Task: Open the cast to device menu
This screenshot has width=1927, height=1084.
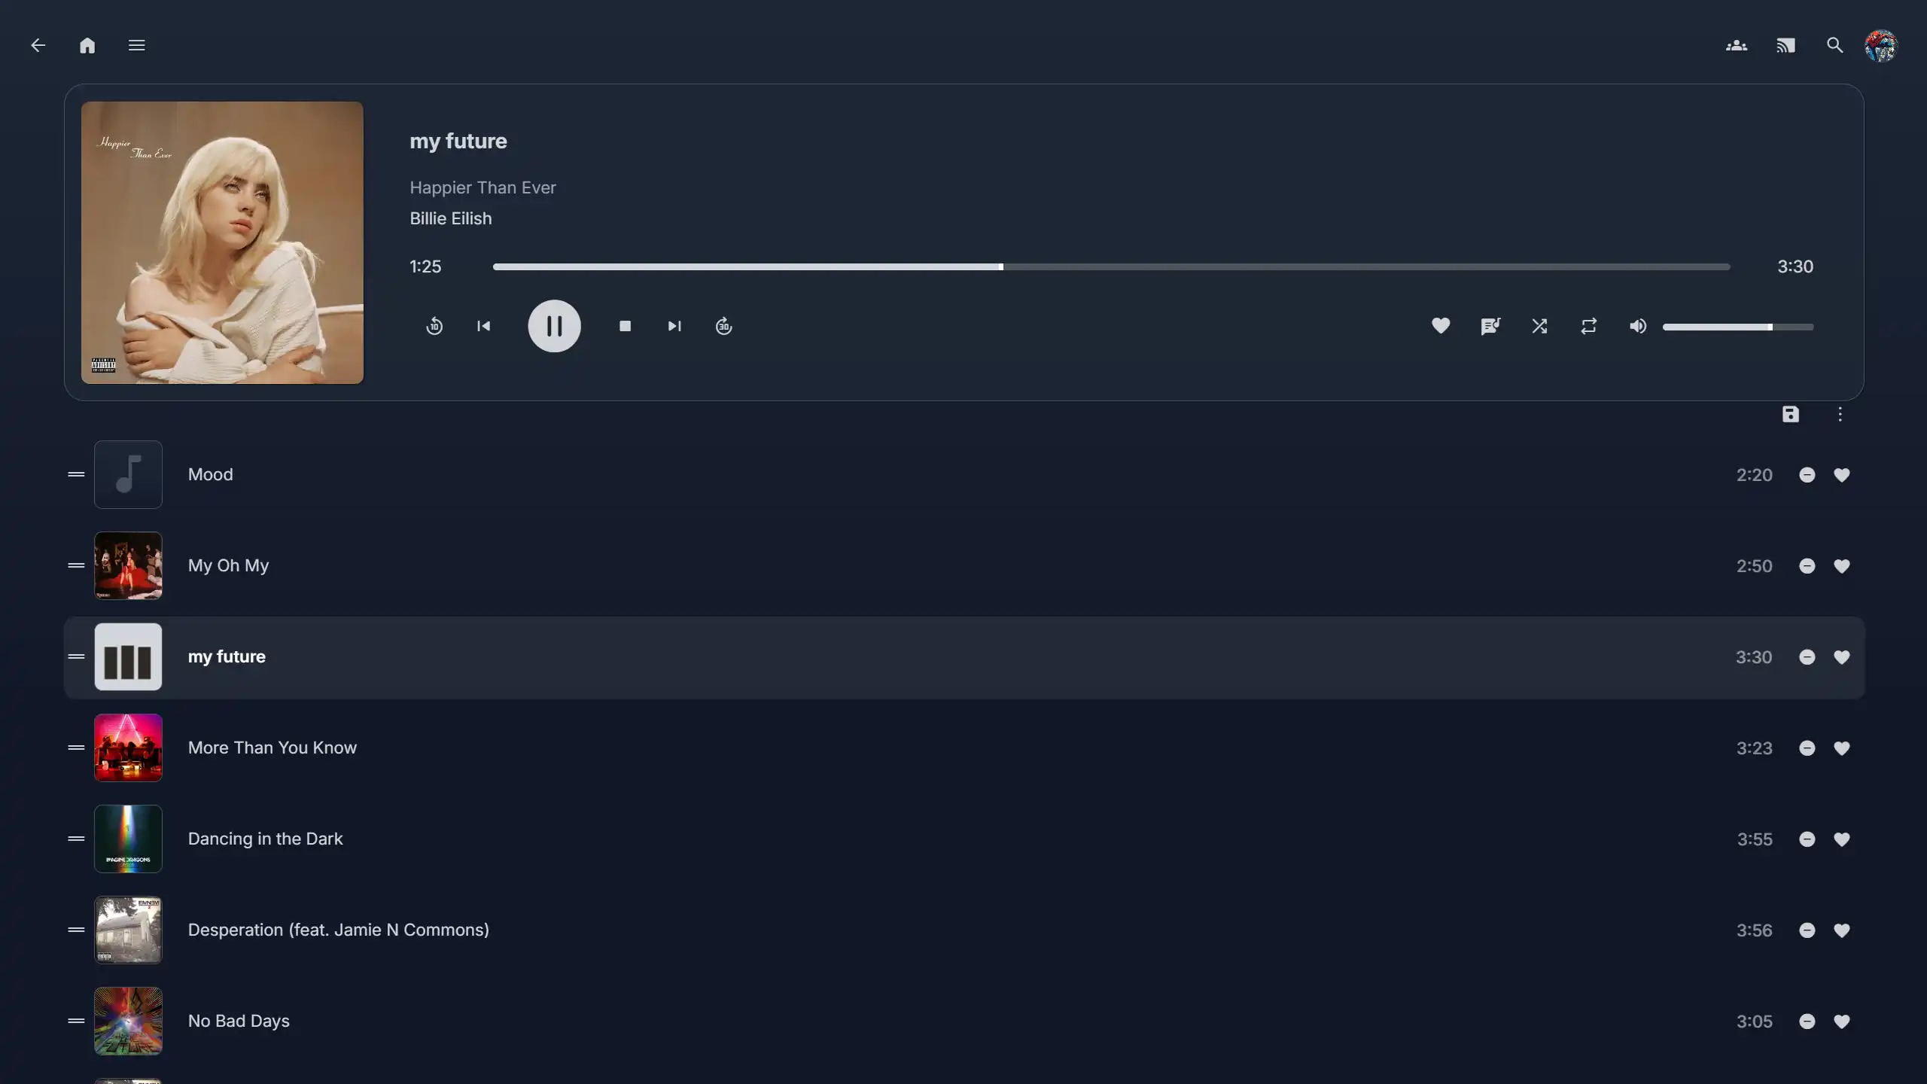Action: click(x=1785, y=45)
